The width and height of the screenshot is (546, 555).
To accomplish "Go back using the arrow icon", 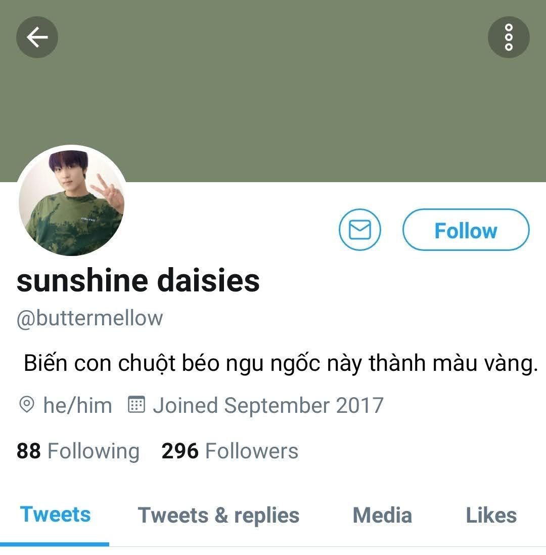I will click(37, 37).
